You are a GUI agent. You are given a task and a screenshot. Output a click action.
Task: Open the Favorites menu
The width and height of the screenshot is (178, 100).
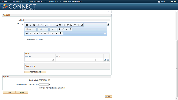click(4, 1)
